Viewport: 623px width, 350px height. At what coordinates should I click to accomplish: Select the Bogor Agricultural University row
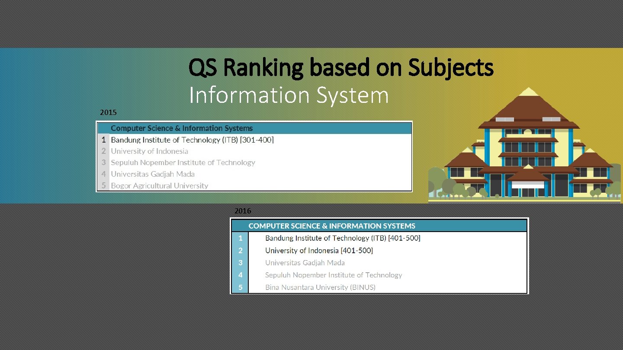click(x=254, y=185)
